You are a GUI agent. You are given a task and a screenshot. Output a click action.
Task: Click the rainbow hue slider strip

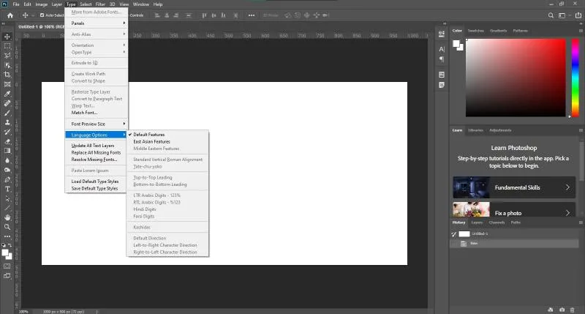click(x=575, y=78)
